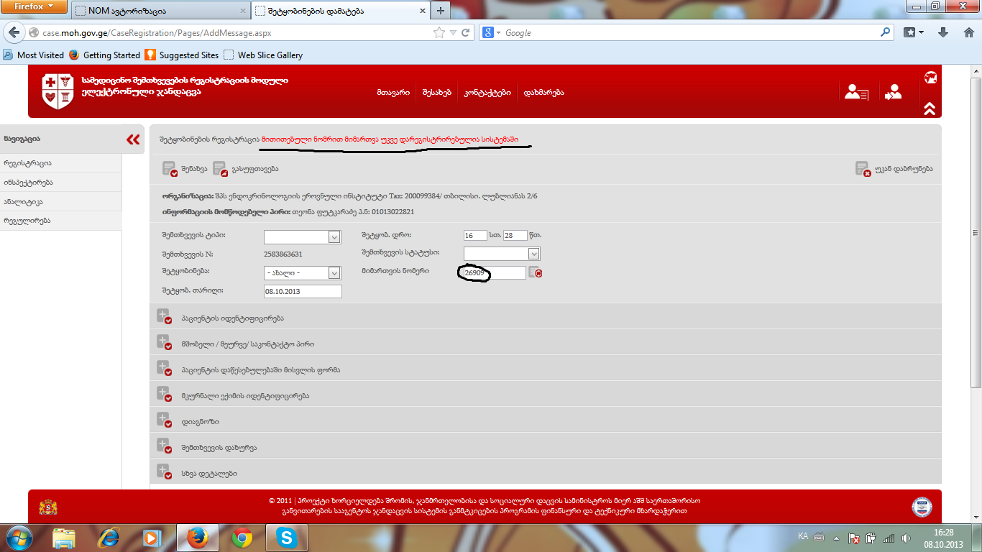Launch Skype from the Windows taskbar
The width and height of the screenshot is (982, 552).
click(x=286, y=537)
